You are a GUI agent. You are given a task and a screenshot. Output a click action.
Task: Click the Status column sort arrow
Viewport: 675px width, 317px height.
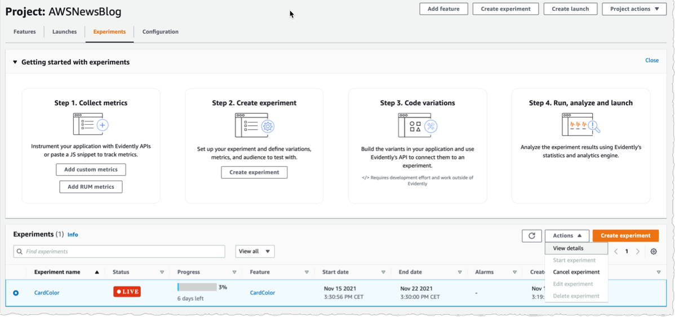162,272
